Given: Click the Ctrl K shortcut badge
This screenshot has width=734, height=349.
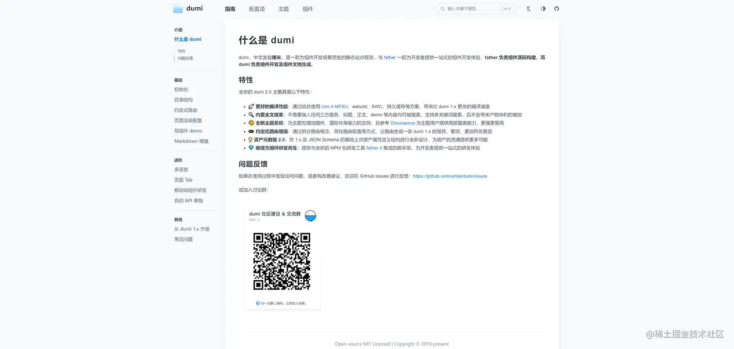Looking at the screenshot, I should pyautogui.click(x=506, y=9).
